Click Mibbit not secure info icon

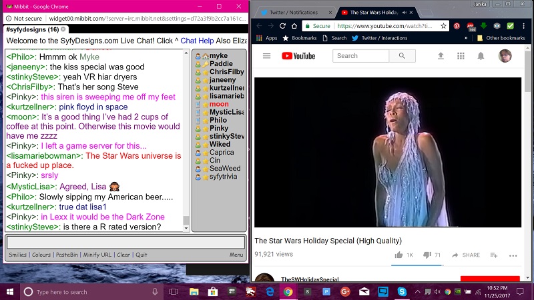[9, 19]
